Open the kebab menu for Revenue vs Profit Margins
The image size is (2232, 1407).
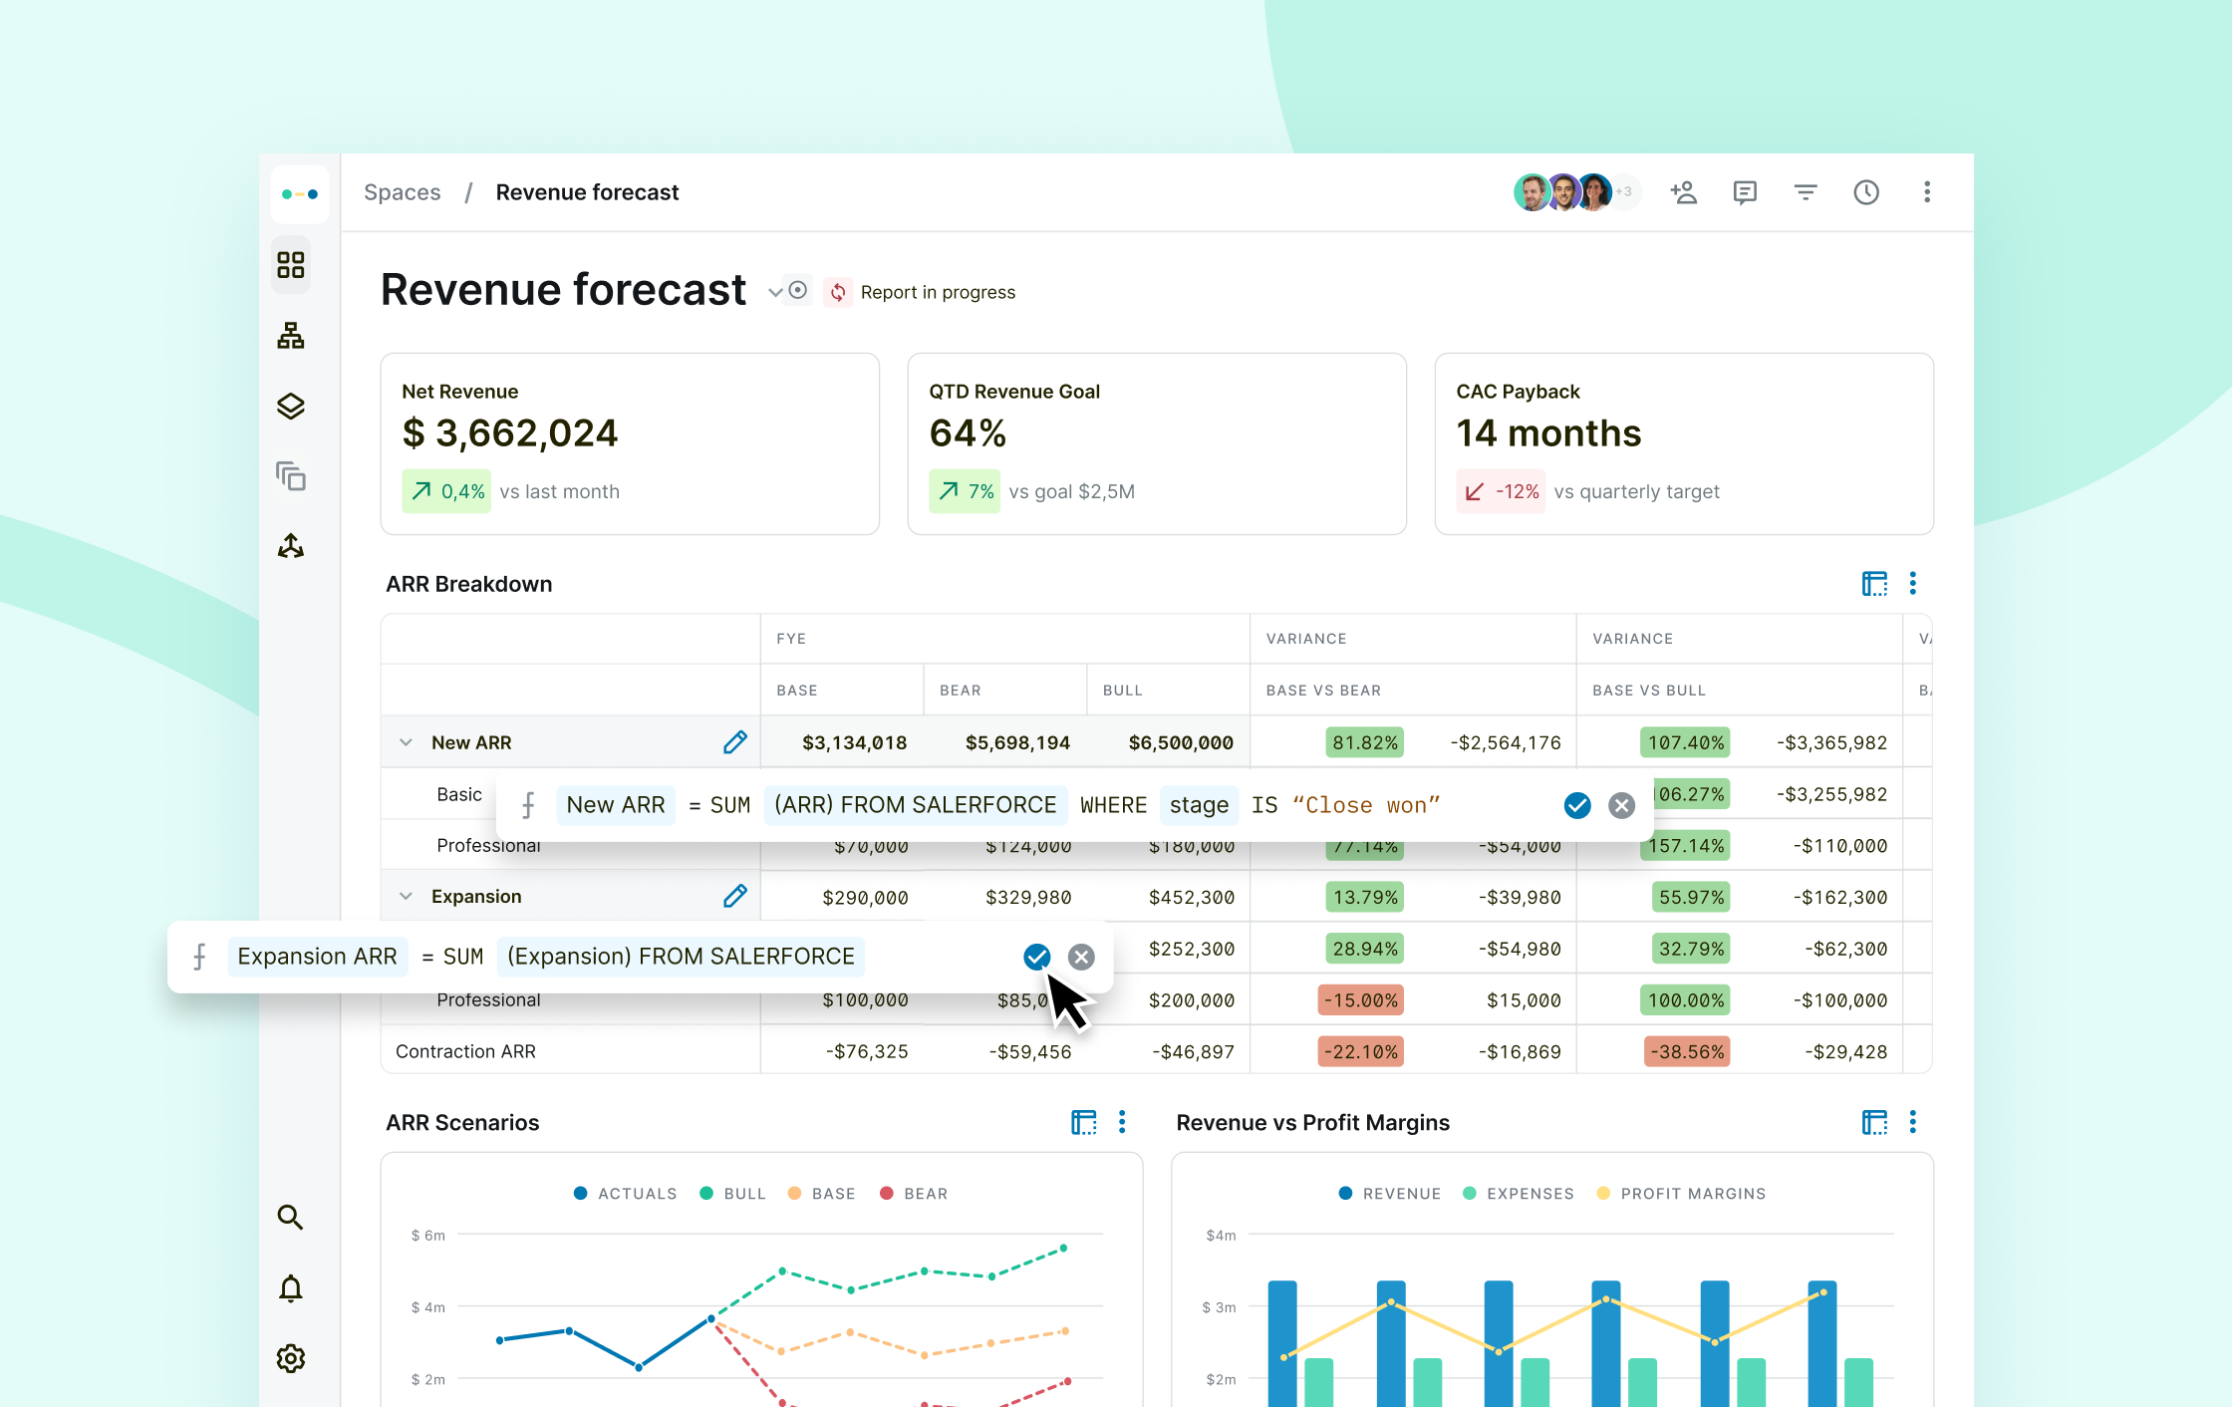(x=1912, y=1122)
